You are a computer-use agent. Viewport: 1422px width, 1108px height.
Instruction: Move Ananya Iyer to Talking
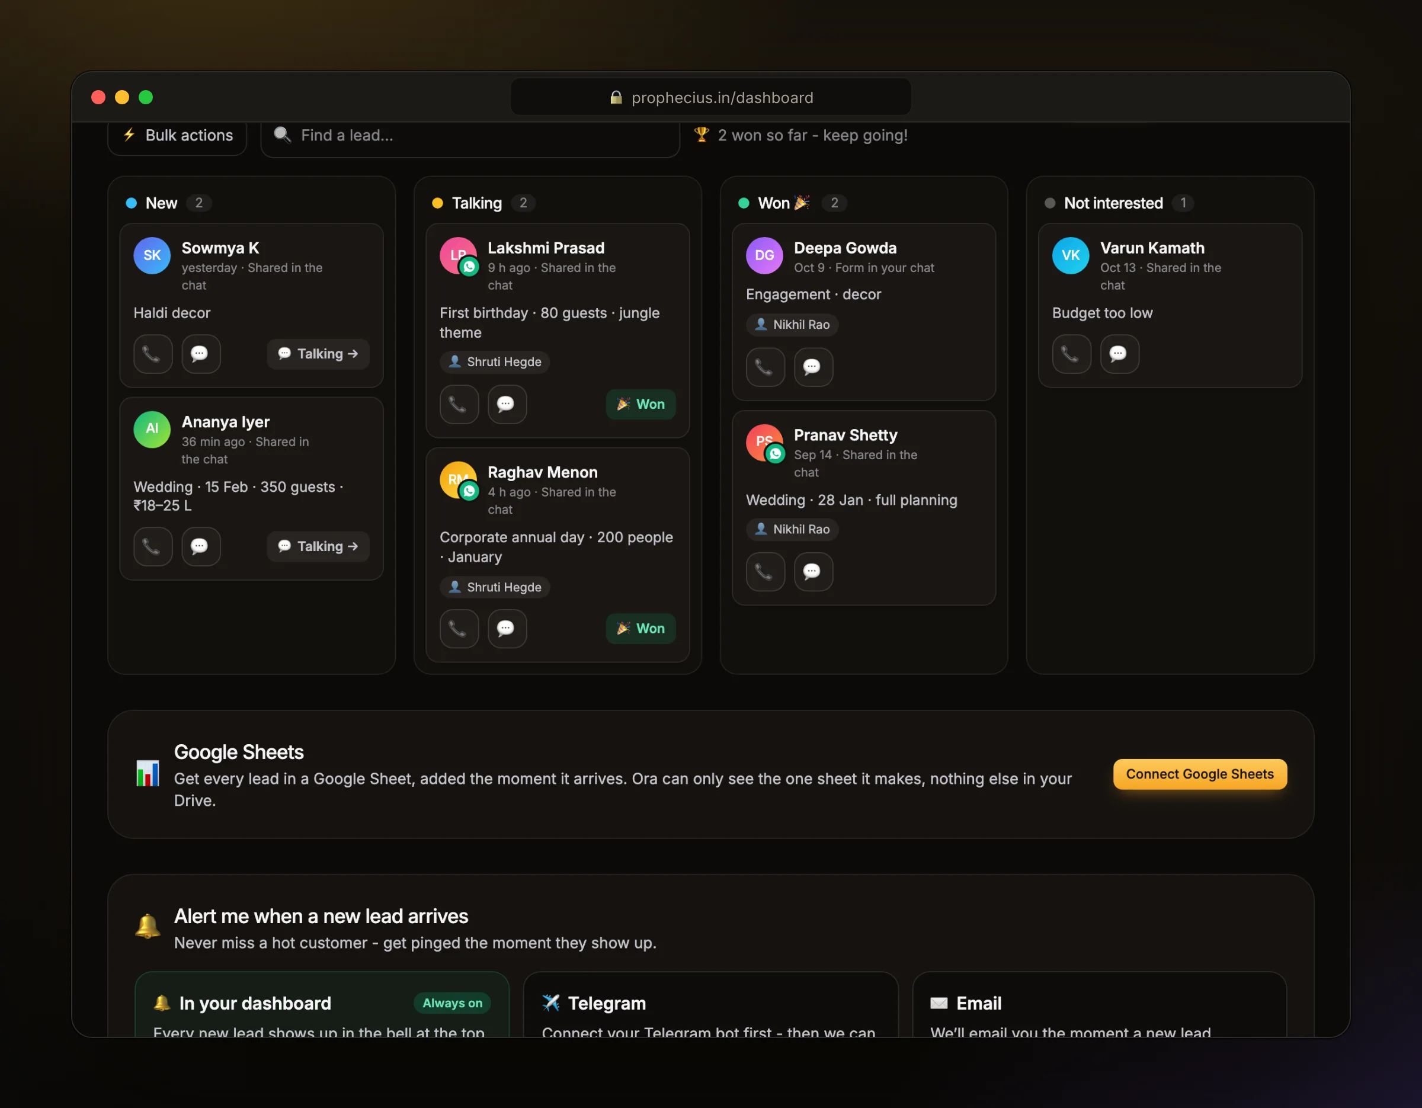point(318,546)
